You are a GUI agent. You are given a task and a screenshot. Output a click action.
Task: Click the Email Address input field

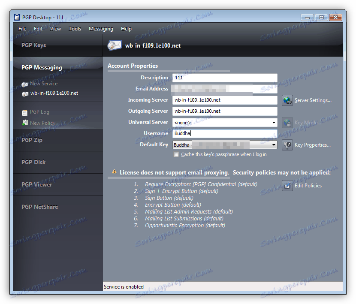(x=225, y=89)
